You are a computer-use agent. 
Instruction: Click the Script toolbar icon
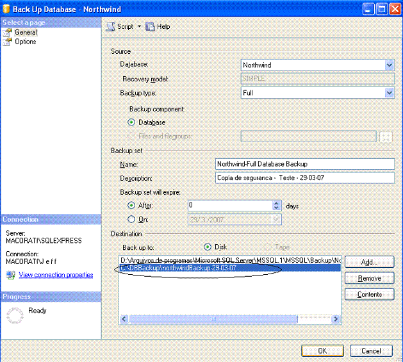coord(111,26)
